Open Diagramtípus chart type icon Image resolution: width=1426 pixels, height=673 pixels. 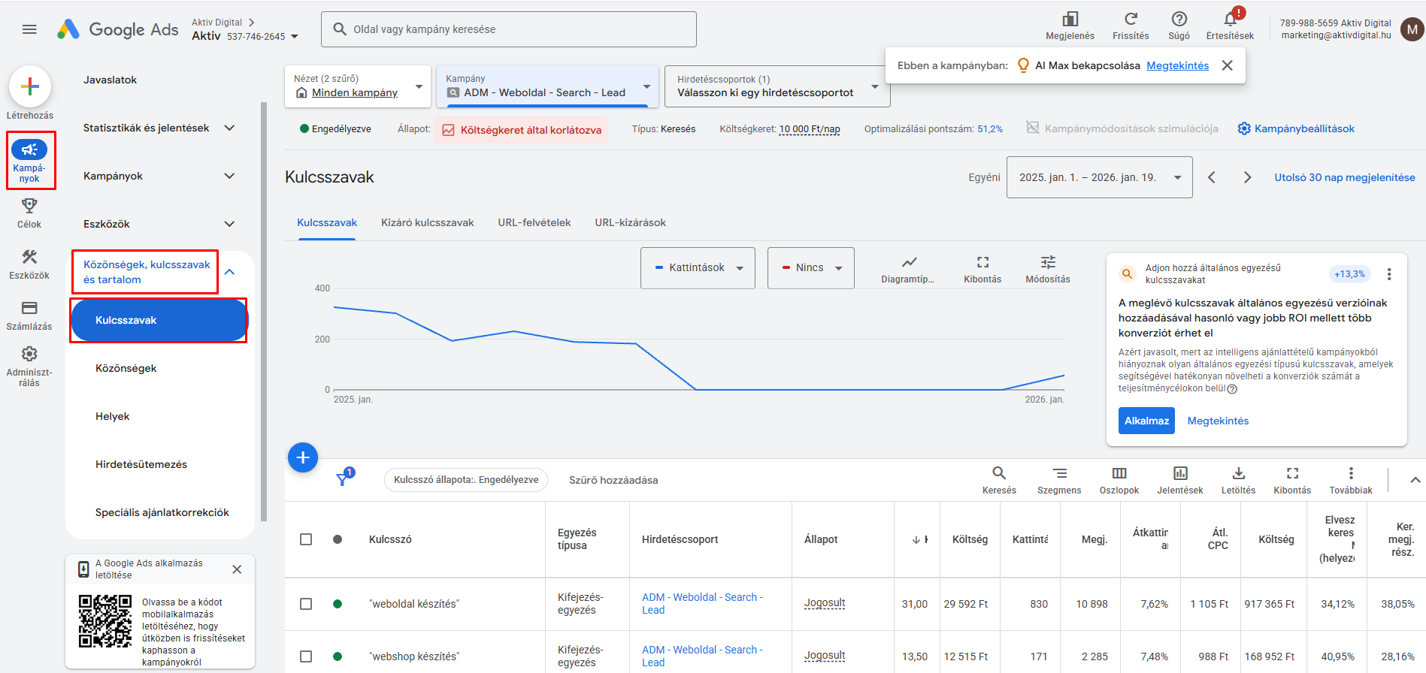click(x=909, y=263)
